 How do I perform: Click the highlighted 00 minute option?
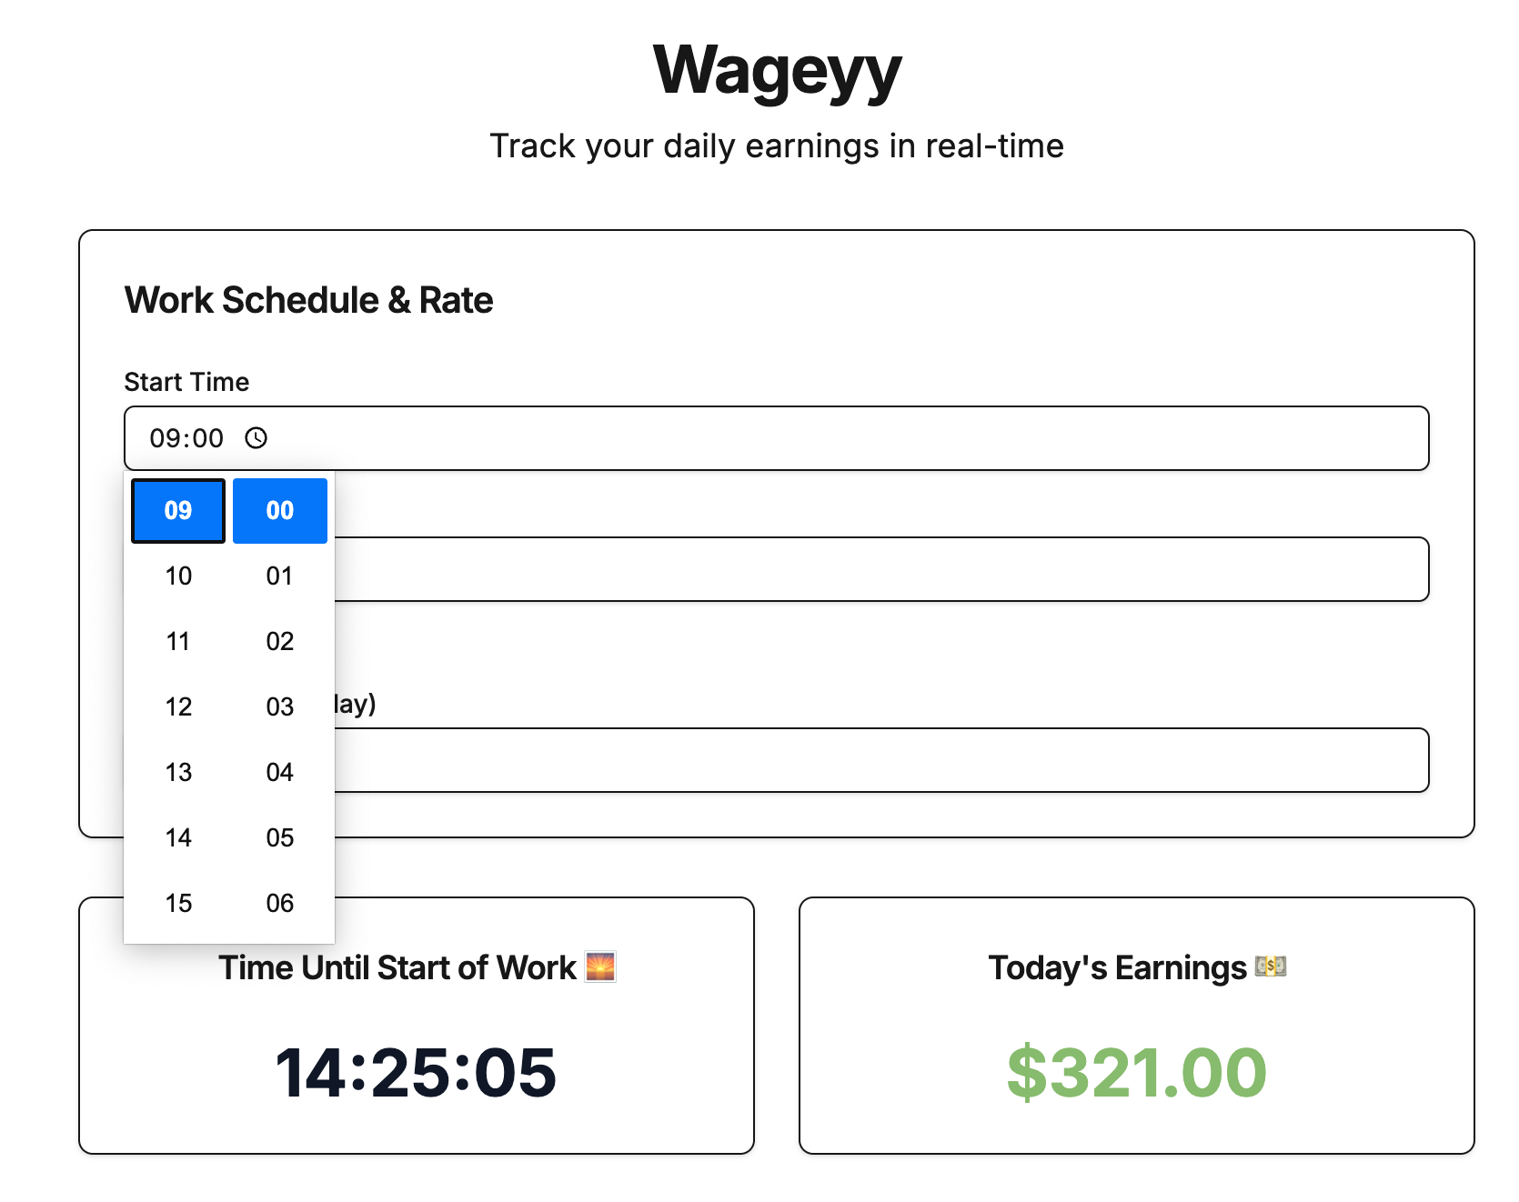279,510
